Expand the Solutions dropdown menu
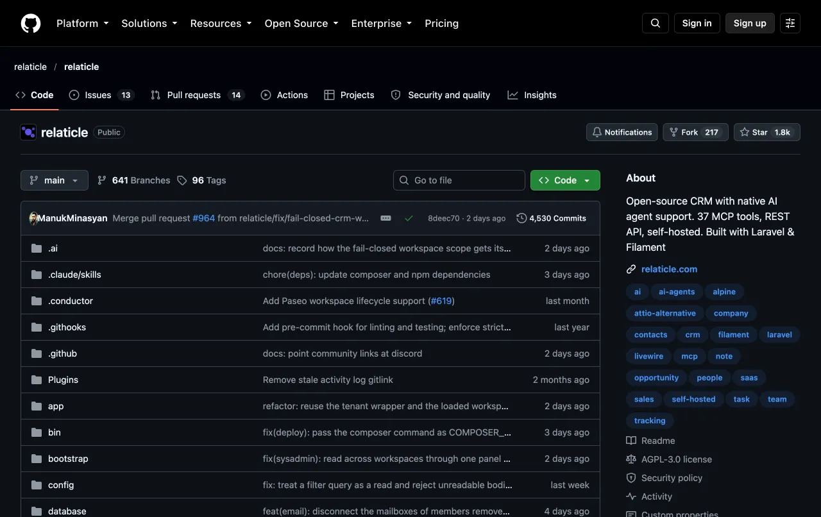Screen dimensions: 821x517 [x=149, y=23]
